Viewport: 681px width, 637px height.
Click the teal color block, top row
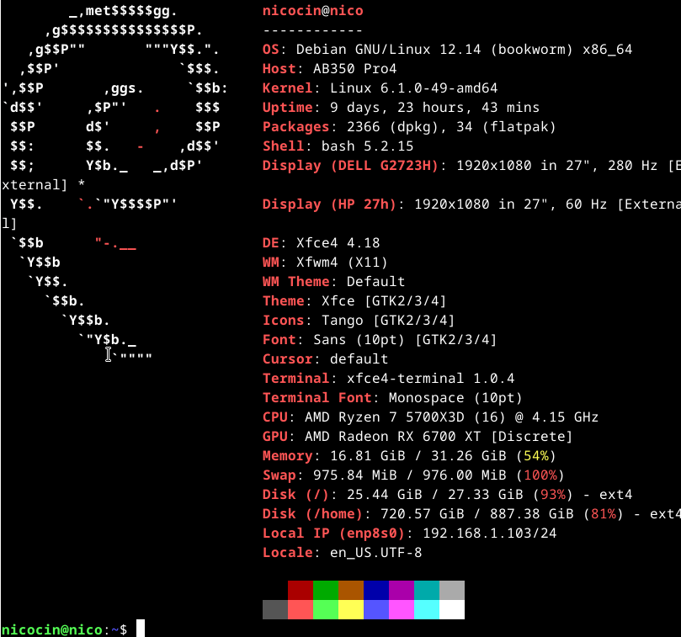point(426,590)
